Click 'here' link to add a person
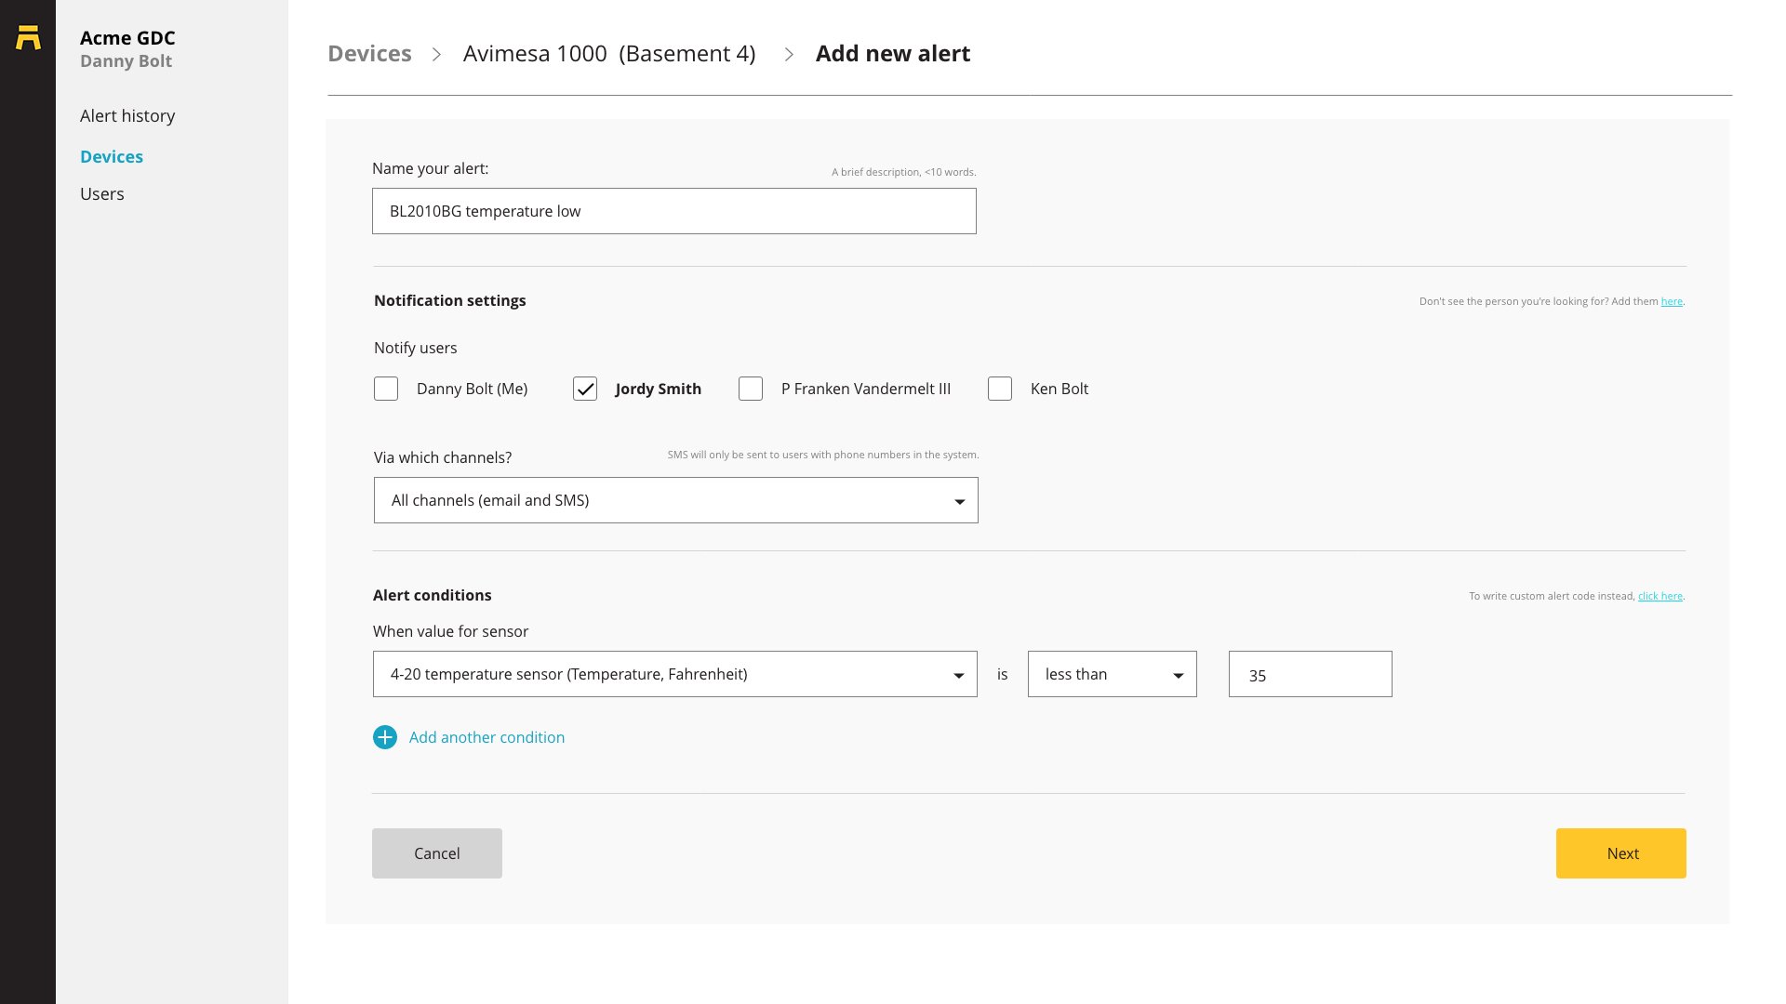 click(x=1672, y=301)
